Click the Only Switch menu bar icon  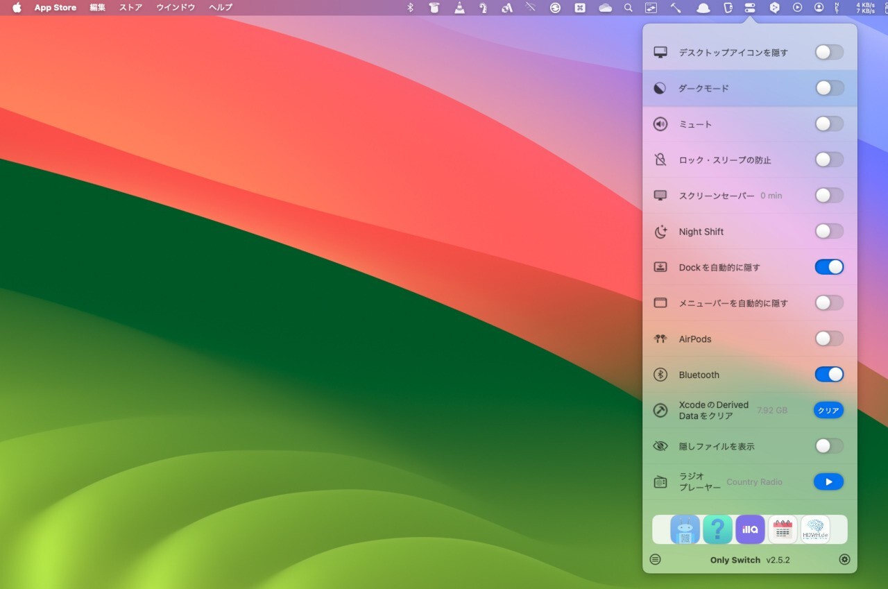tap(750, 8)
